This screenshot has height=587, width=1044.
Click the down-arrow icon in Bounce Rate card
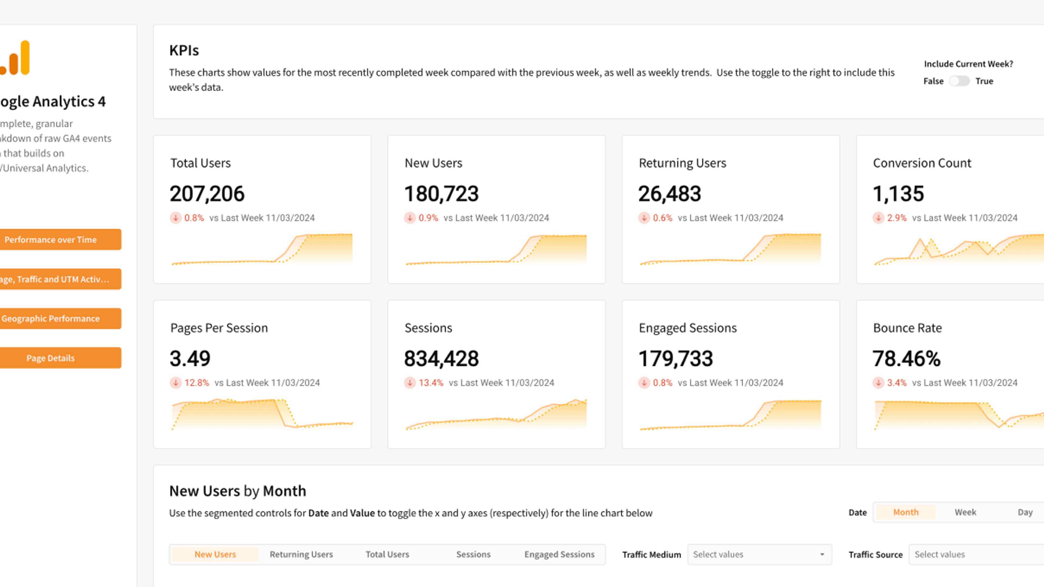(x=878, y=383)
